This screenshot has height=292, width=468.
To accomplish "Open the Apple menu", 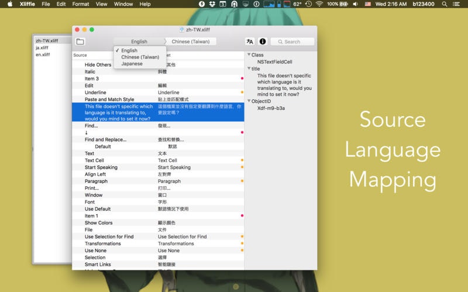I will (10, 4).
